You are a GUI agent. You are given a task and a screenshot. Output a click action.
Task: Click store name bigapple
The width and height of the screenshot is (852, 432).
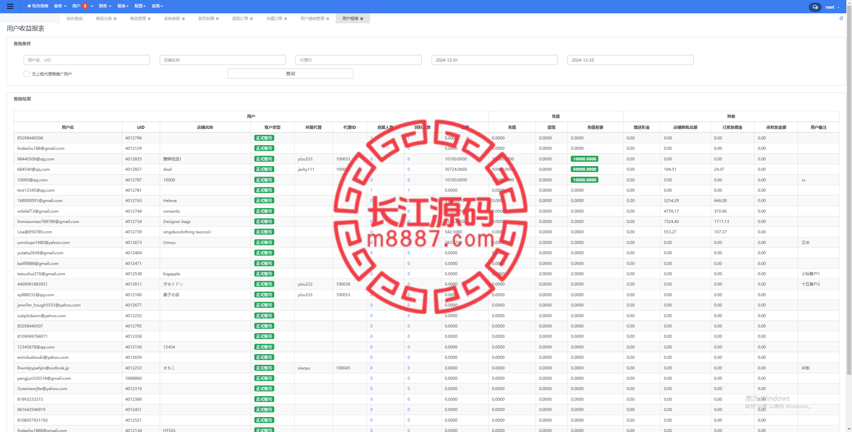[172, 274]
